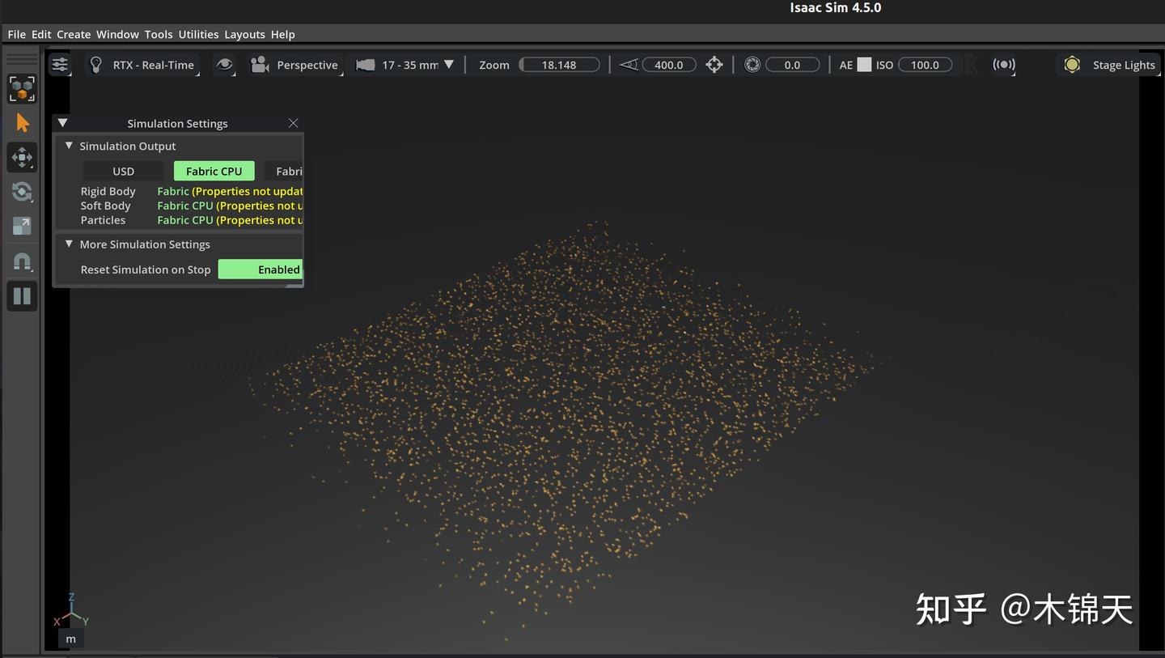Select USD simulation output
The image size is (1165, 658).
click(x=123, y=171)
